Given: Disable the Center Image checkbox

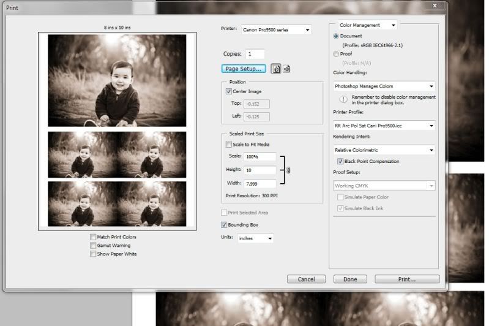Looking at the screenshot, I should [229, 91].
